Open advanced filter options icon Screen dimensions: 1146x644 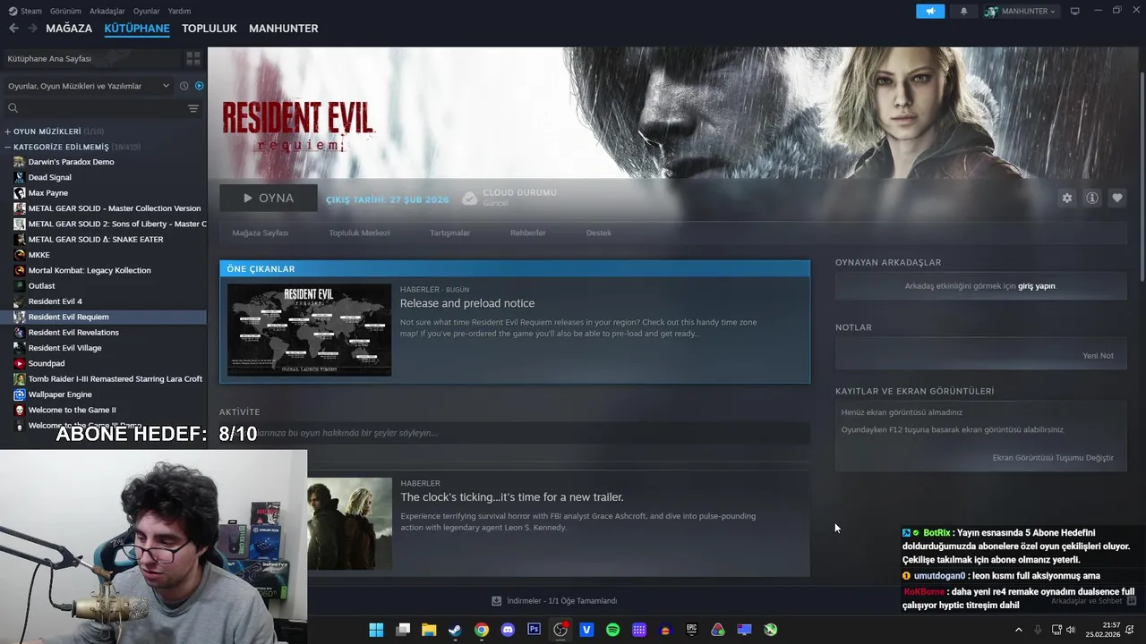193,108
